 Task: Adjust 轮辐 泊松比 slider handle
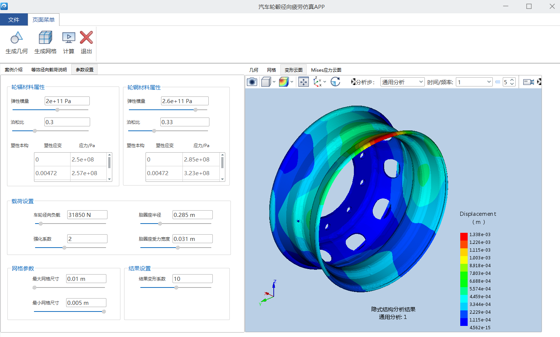pos(35,131)
